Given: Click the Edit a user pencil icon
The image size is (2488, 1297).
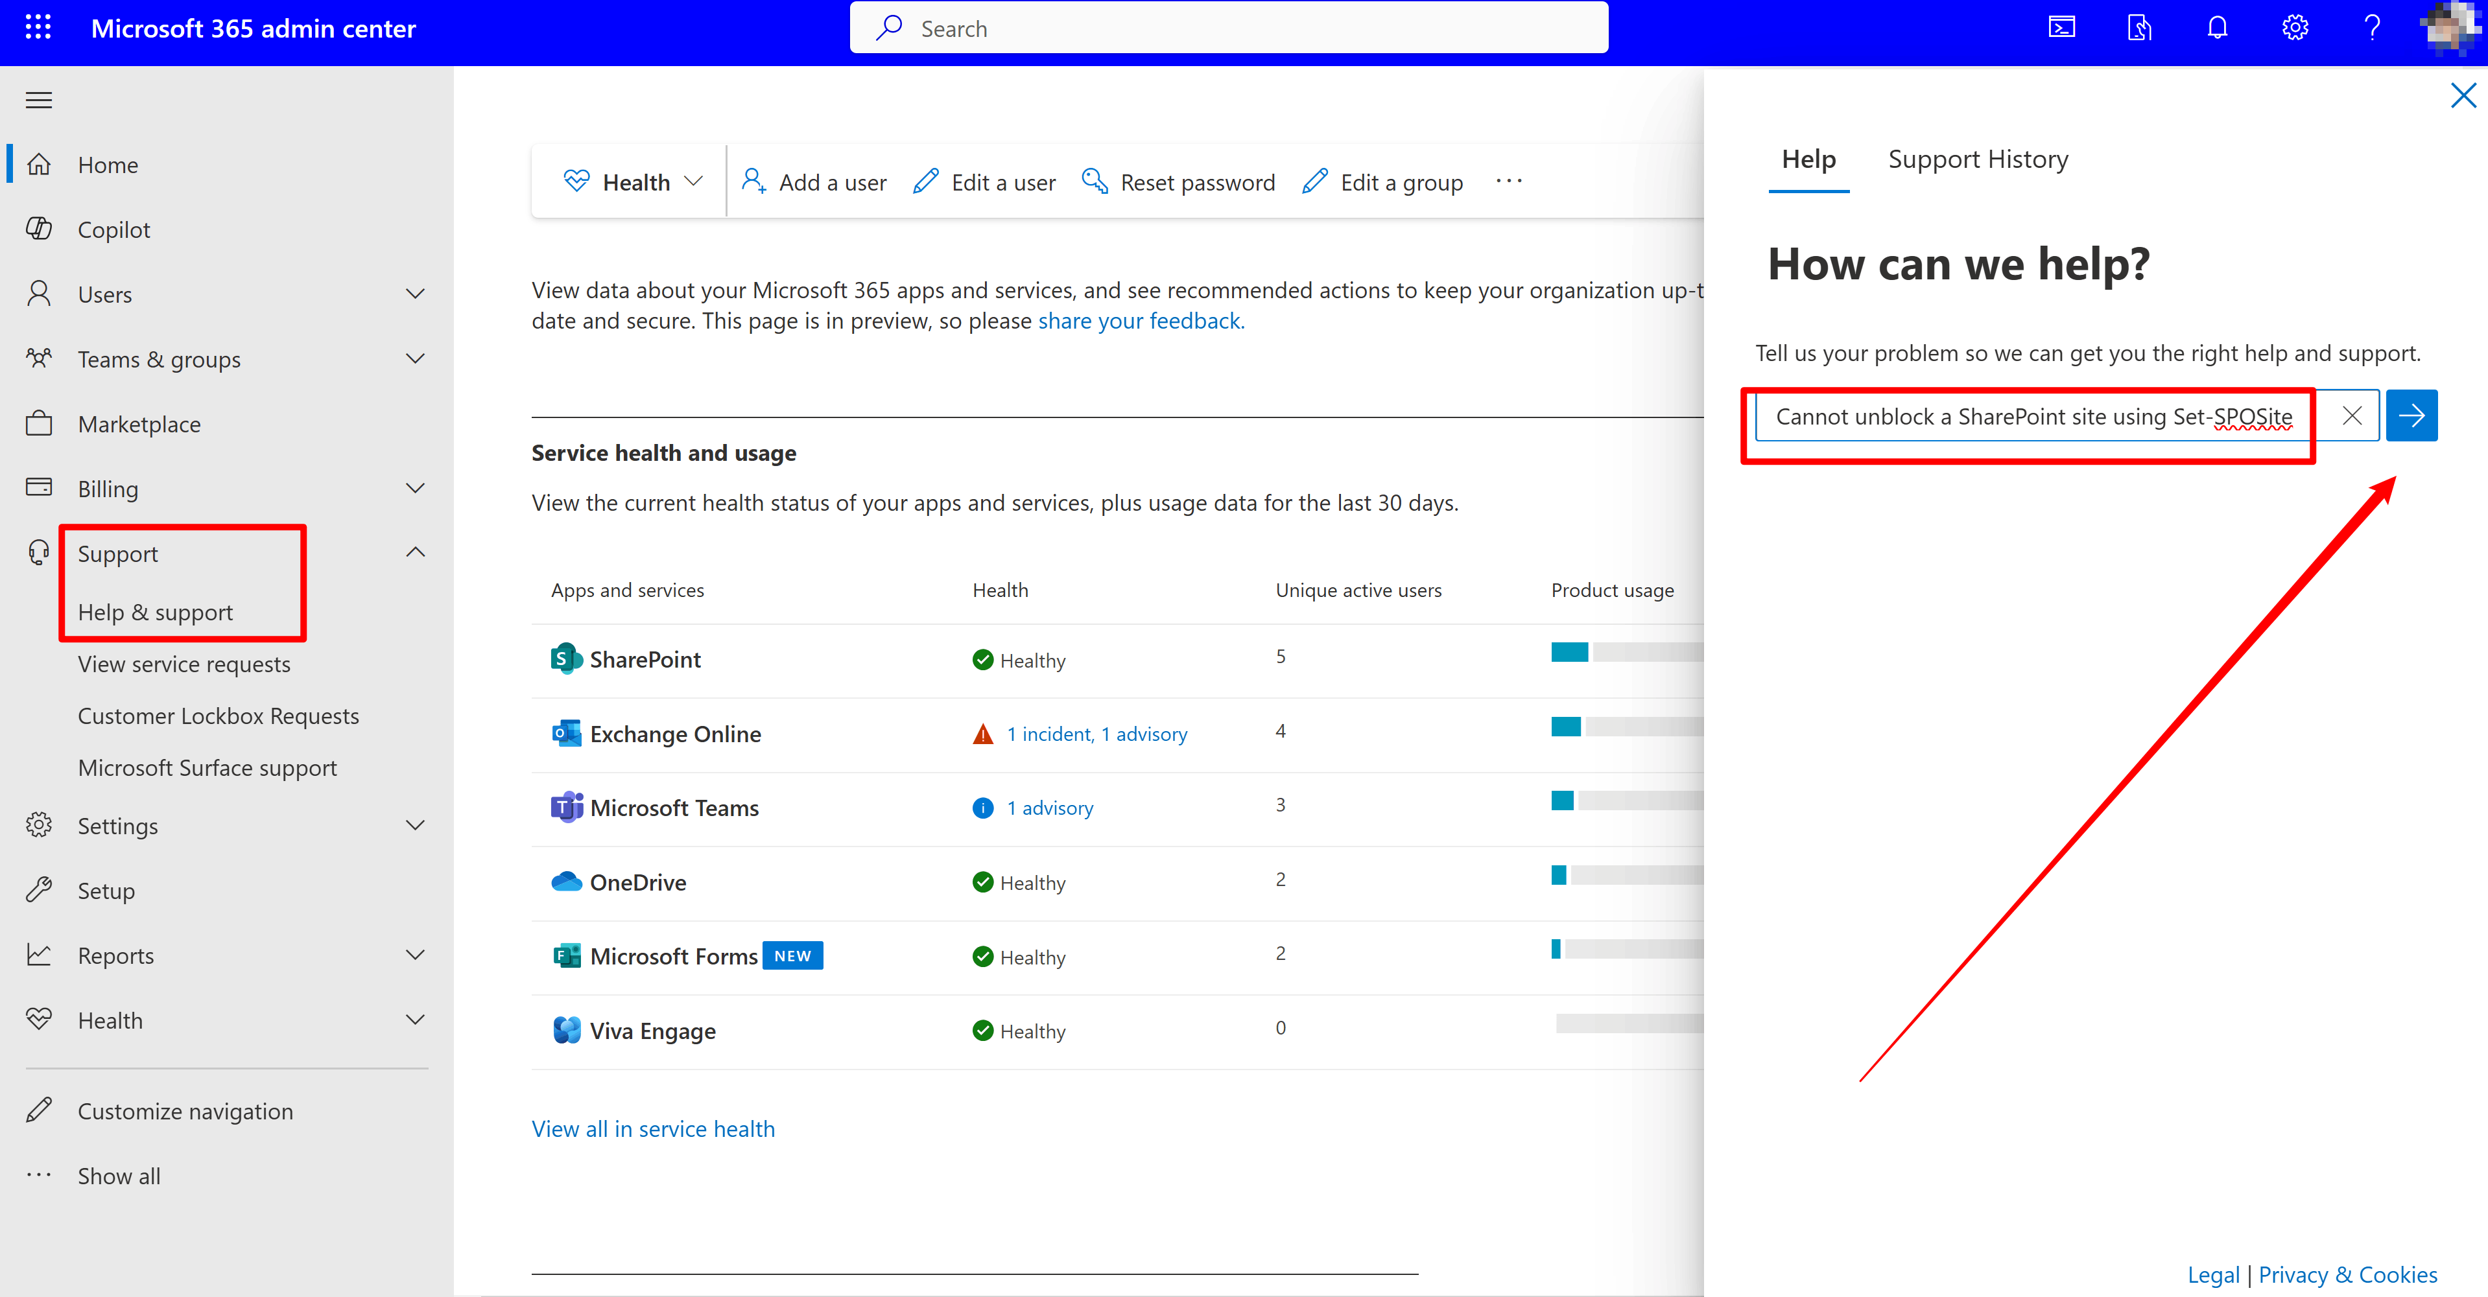Looking at the screenshot, I should tap(926, 181).
